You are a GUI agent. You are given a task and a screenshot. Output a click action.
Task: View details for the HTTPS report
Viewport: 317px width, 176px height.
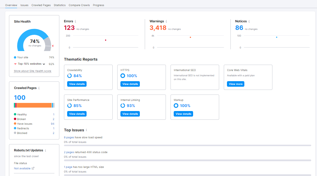pos(130,84)
